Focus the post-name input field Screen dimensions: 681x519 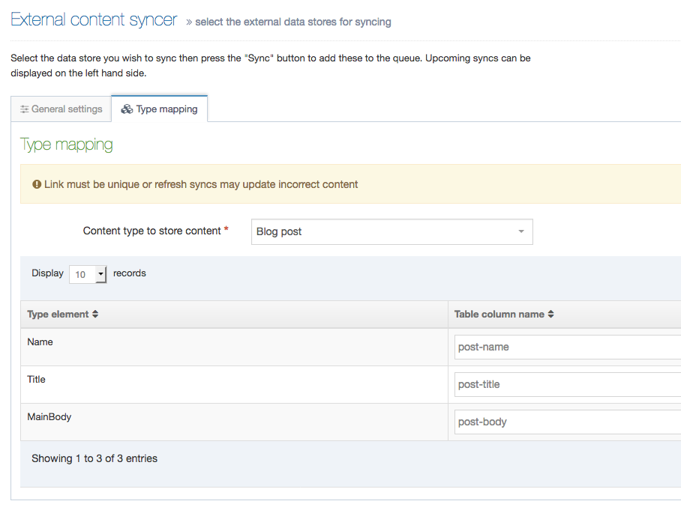(568, 347)
